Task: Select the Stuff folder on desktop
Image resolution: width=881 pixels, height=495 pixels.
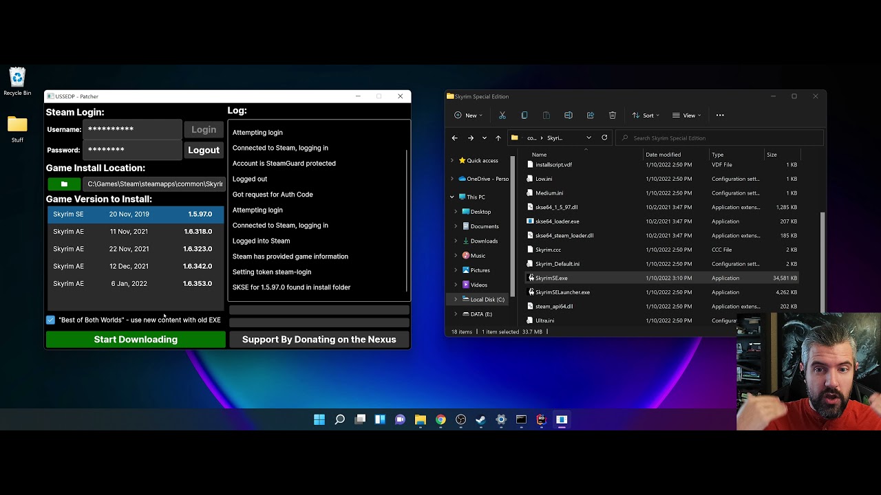Action: coord(17,129)
